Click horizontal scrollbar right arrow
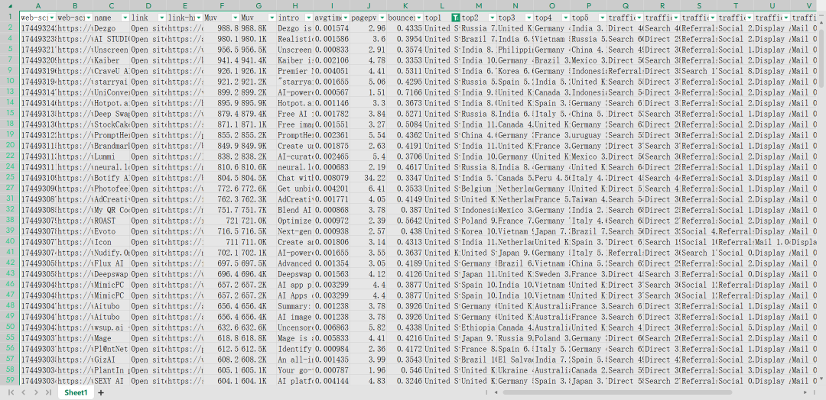This screenshot has height=400, width=826. (805, 392)
